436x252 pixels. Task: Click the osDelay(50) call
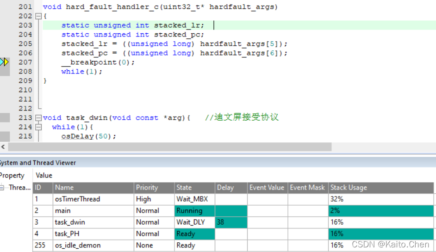89,136
